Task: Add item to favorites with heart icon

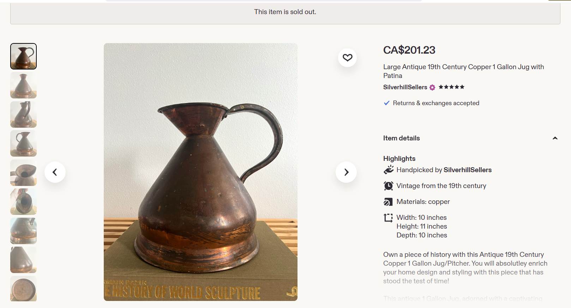Action: [347, 58]
